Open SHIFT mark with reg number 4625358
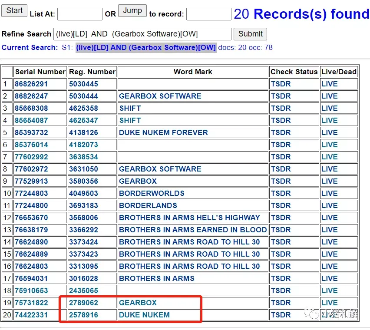This screenshot has width=370, height=330. tap(130, 108)
